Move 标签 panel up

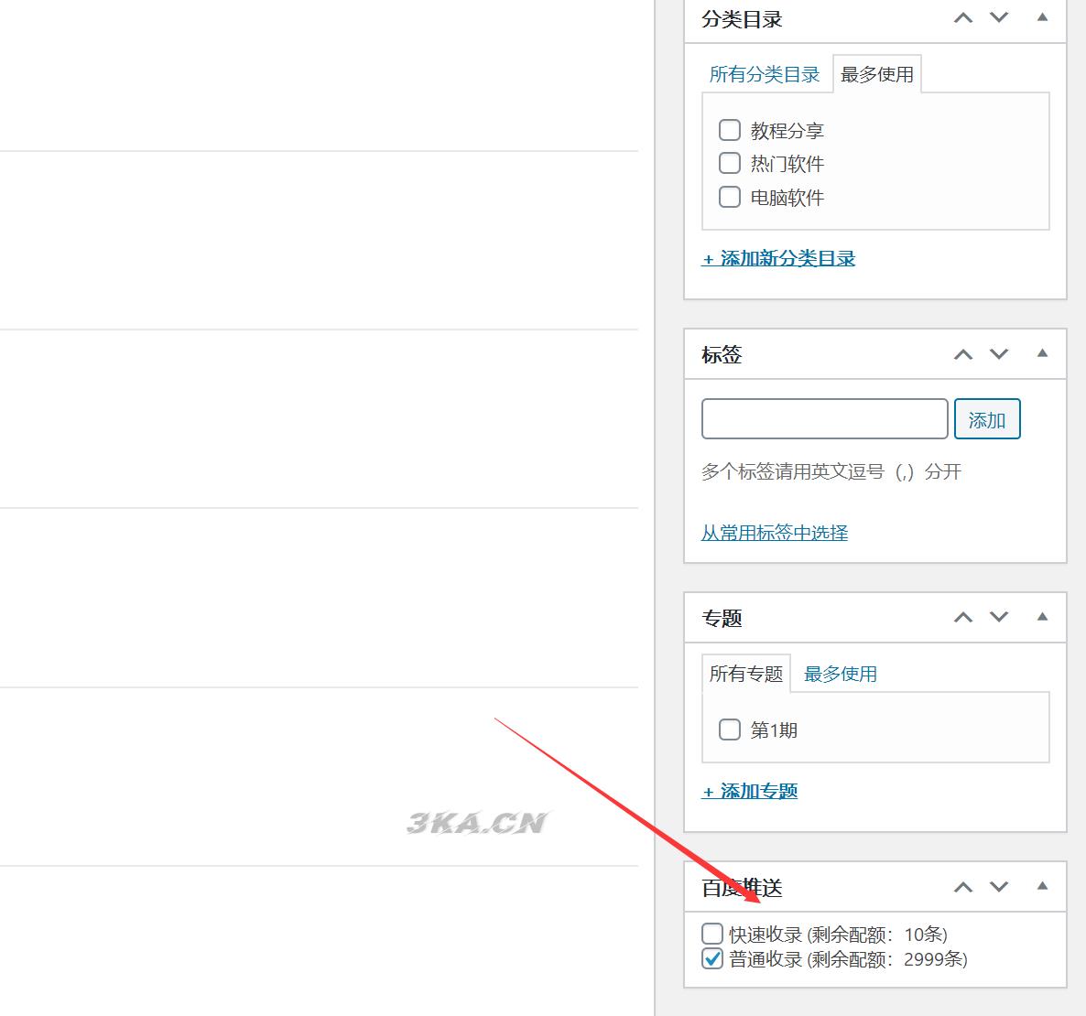962,354
